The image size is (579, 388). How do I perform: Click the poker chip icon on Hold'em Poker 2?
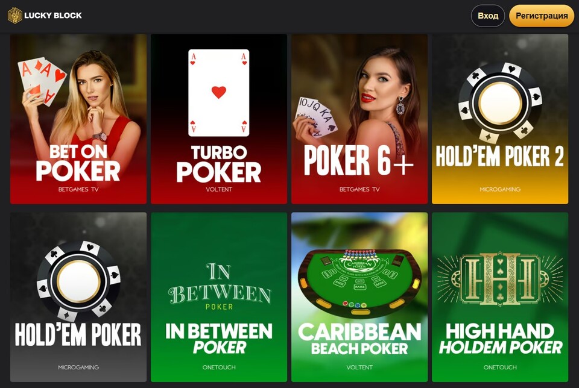[x=500, y=102]
